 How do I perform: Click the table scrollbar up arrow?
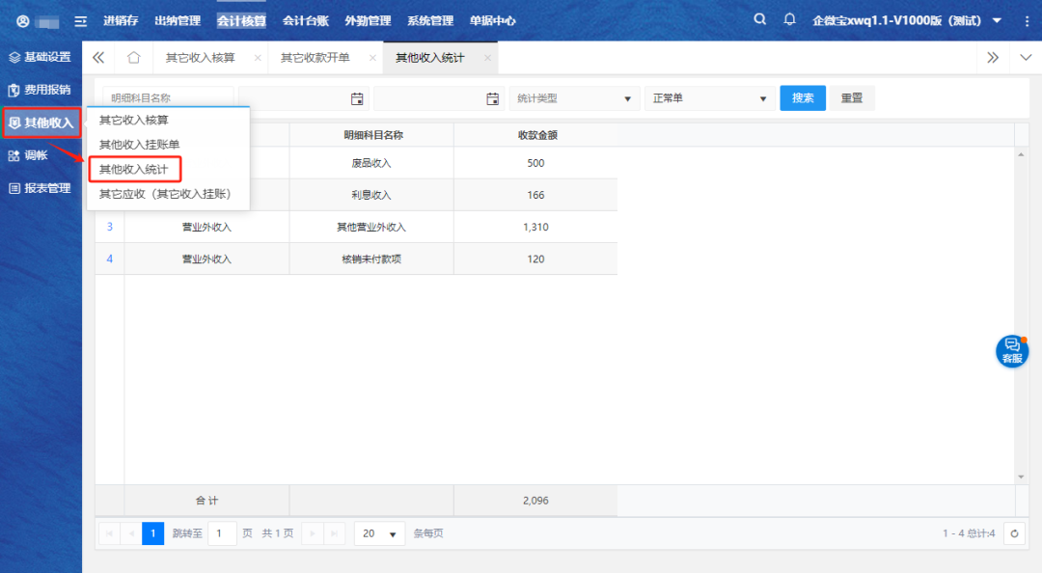tap(1021, 154)
